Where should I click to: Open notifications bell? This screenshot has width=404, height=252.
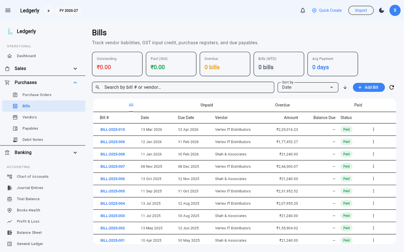click(x=303, y=10)
